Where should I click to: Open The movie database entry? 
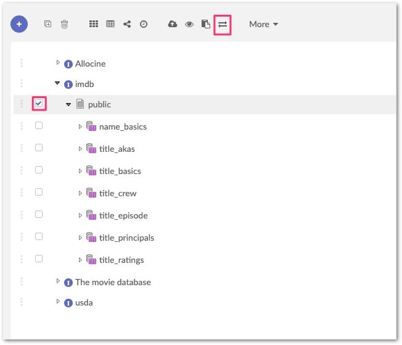pos(113,282)
